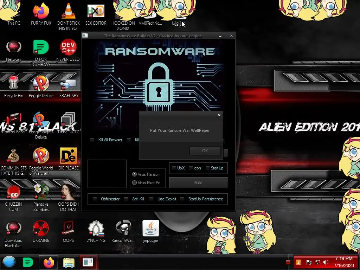Image resolution: width=360 pixels, height=270 pixels.
Task: Select the Peggle World of Warcraft icon
Action: click(x=41, y=162)
